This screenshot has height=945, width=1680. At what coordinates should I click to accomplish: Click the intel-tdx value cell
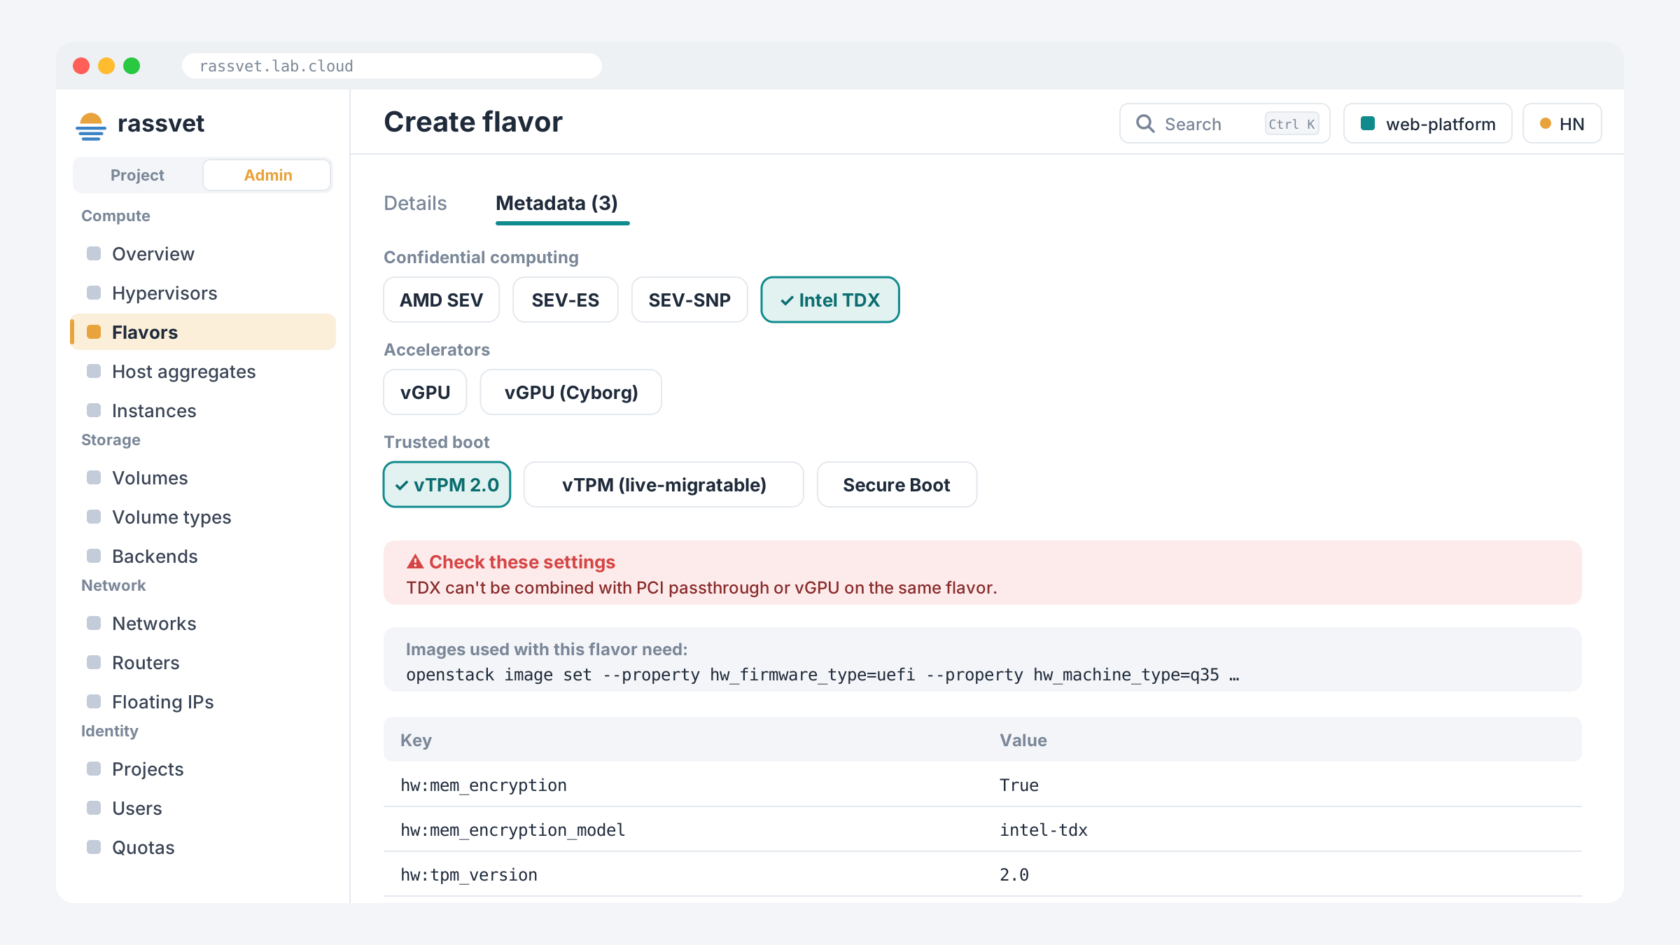coord(1044,829)
